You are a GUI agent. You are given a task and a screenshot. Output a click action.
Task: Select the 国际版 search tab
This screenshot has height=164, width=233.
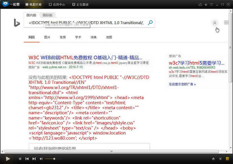coord(47,15)
